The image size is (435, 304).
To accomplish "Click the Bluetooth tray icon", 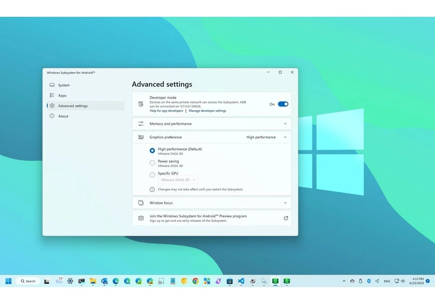I will 369,281.
